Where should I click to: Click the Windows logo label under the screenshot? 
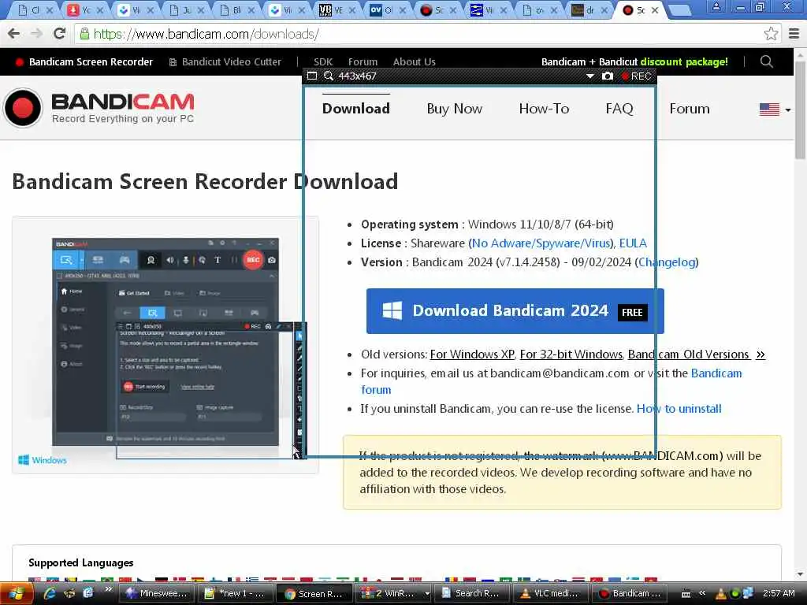point(43,460)
